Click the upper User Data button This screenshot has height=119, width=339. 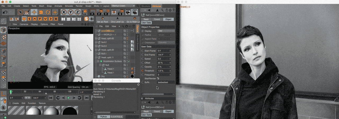pos(146,23)
